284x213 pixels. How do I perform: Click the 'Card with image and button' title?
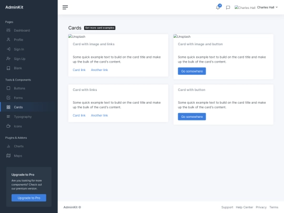tap(200, 44)
